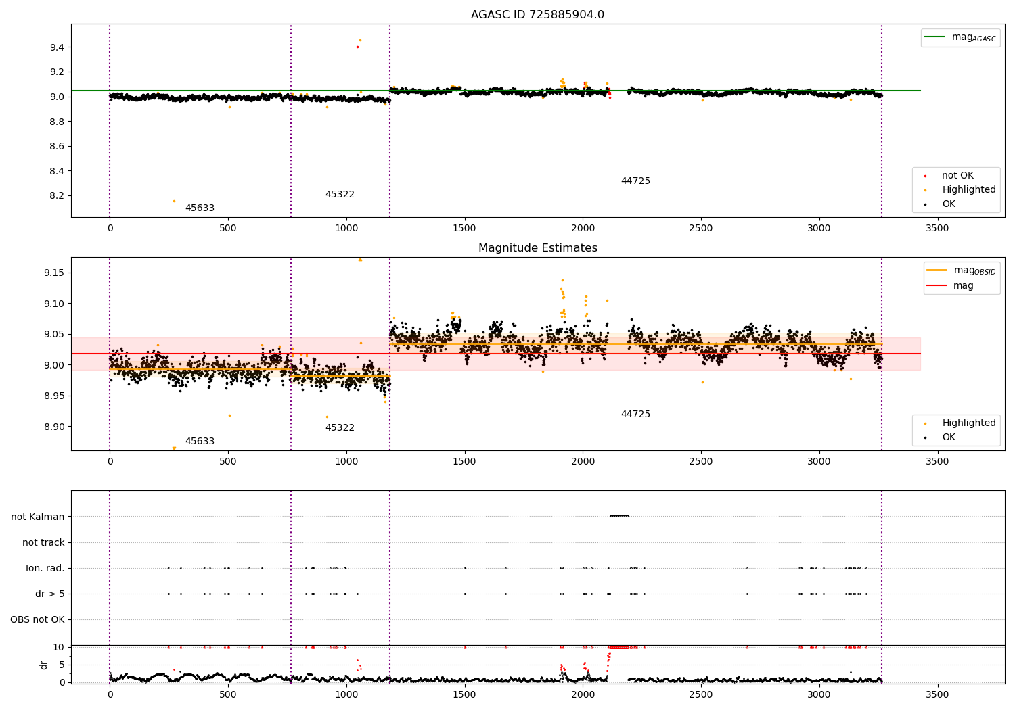This screenshot has width=1015, height=710.
Task: Click the 'Ion. rad.' row label
Action: tap(45, 568)
